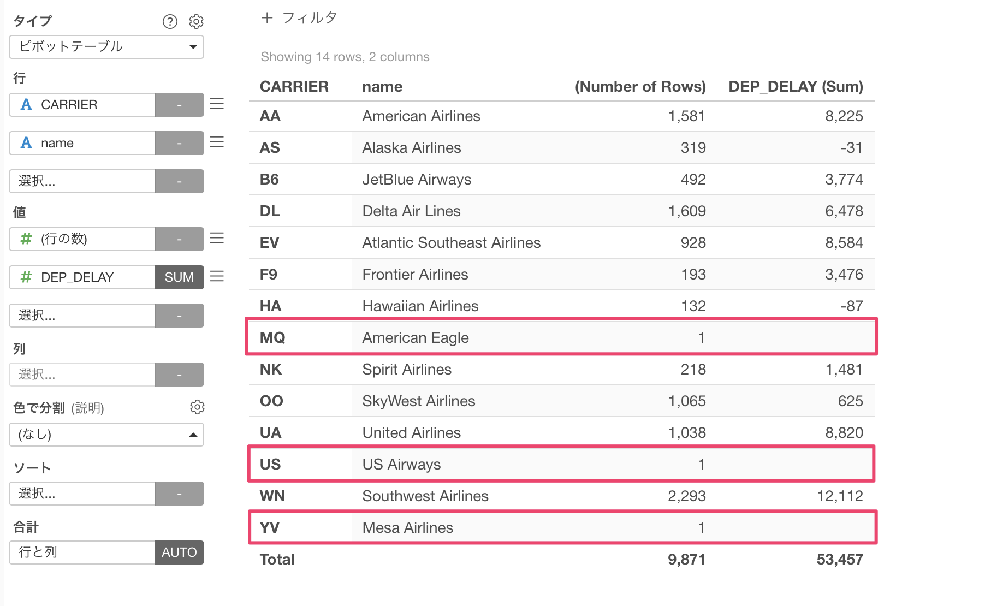Screen dimensions: 985x606
Task: Select the Hawaiian Airlines cell
Action: 420,306
